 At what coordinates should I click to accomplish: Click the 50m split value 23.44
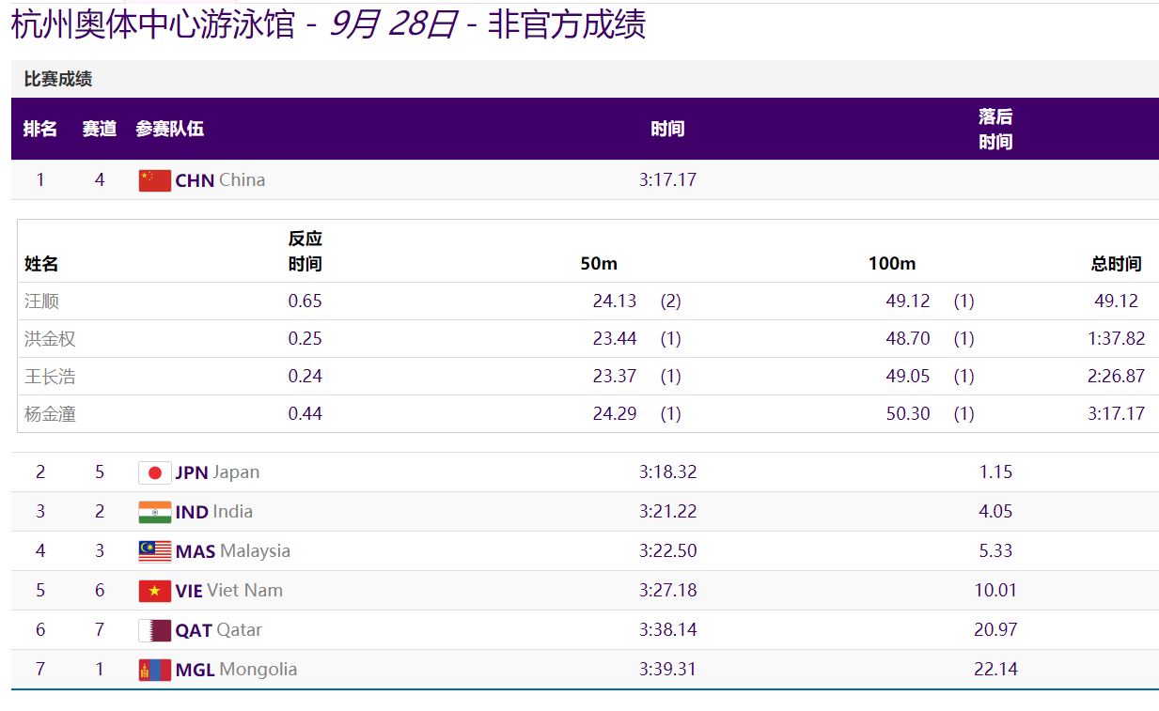pyautogui.click(x=615, y=339)
